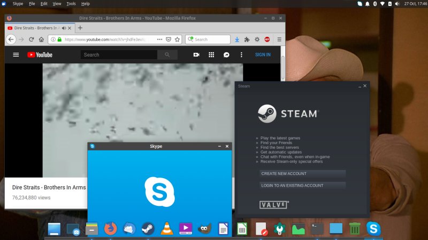Launch LibreOffice Calc from the dock
The width and height of the screenshot is (428, 240).
click(x=242, y=229)
